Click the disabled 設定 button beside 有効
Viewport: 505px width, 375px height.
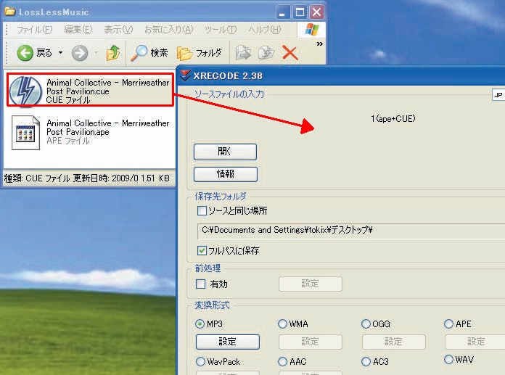pos(310,284)
